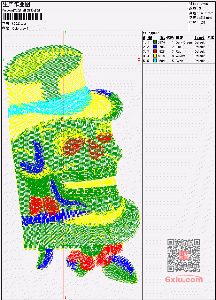Click the '元素' column header
Image resolution: width=216 pixels, height=300 pixels.
point(211,38)
